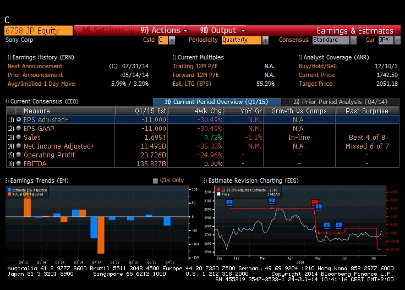405x290 pixels.
Task: Open 5) Earnings Trends (EM) section
Action: tap(37, 180)
